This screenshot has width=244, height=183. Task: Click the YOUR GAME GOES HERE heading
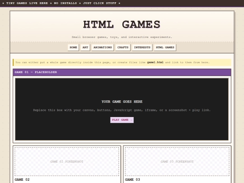[x=122, y=102]
